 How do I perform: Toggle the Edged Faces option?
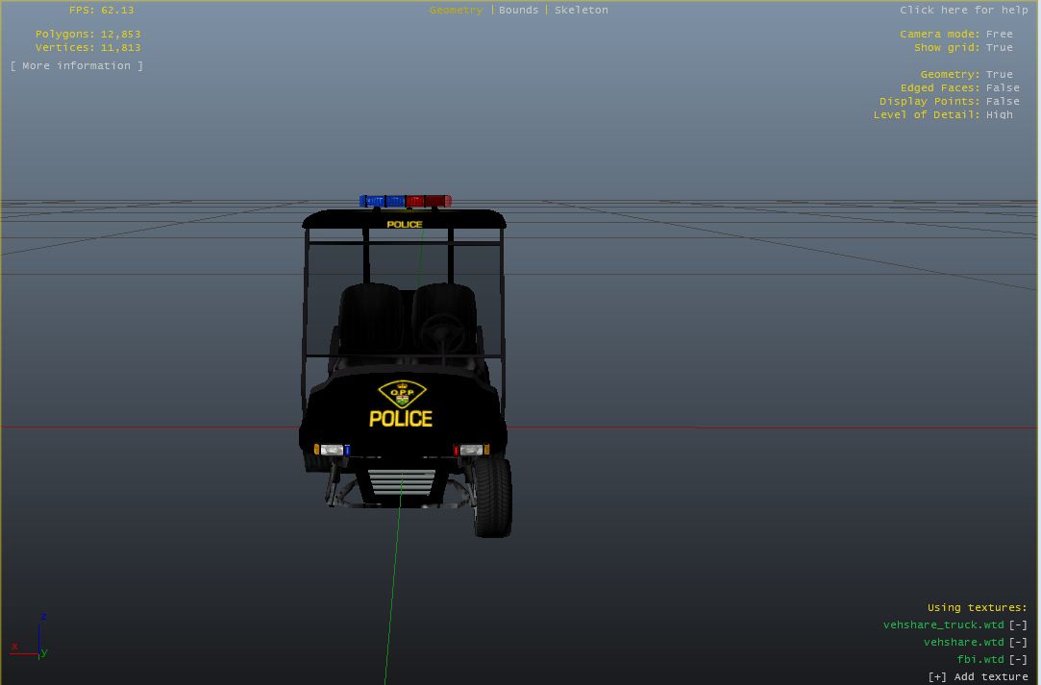[1002, 87]
